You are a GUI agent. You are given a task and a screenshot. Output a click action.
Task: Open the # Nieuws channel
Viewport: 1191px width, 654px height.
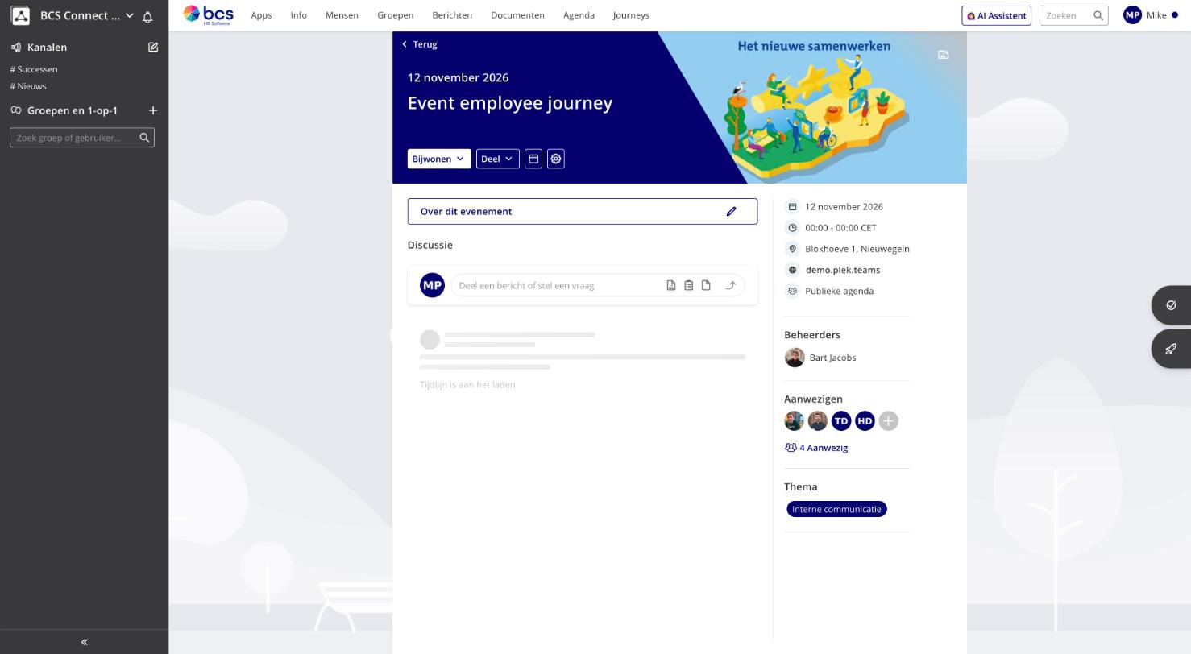[x=28, y=86]
